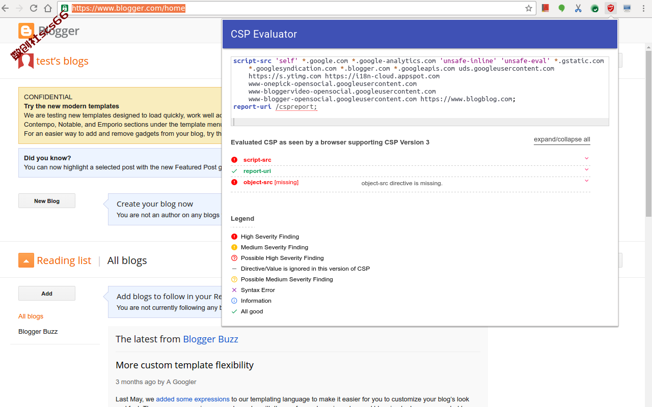This screenshot has height=407, width=652.
Task: Click the CSP Evaluator popup title
Action: point(264,34)
